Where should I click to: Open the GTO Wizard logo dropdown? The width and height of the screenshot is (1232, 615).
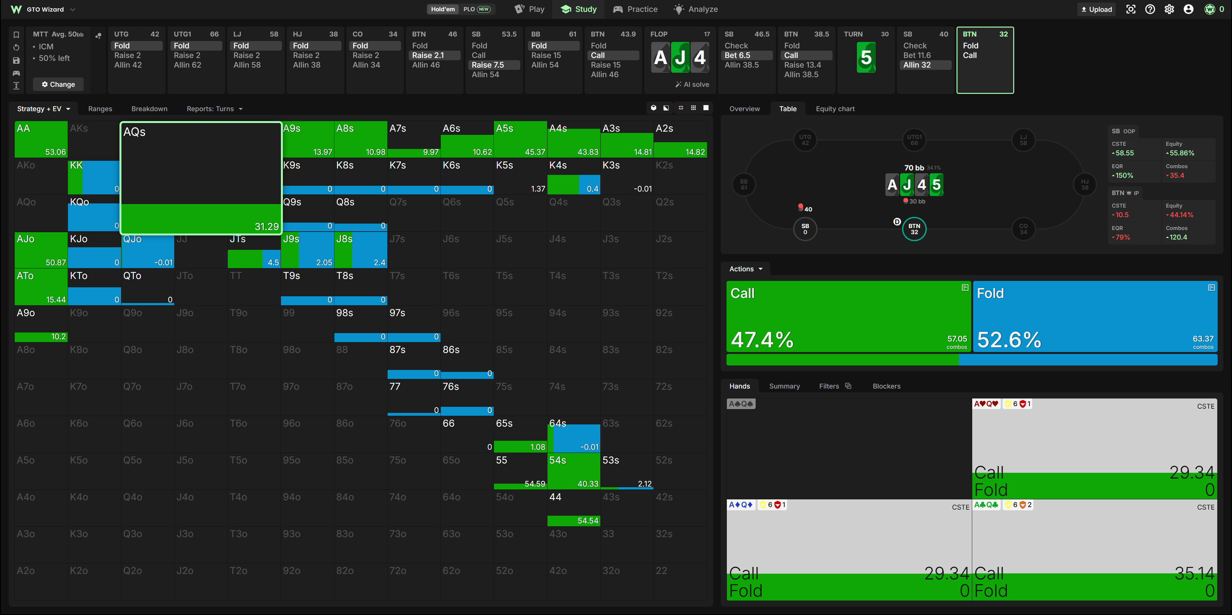(x=43, y=9)
